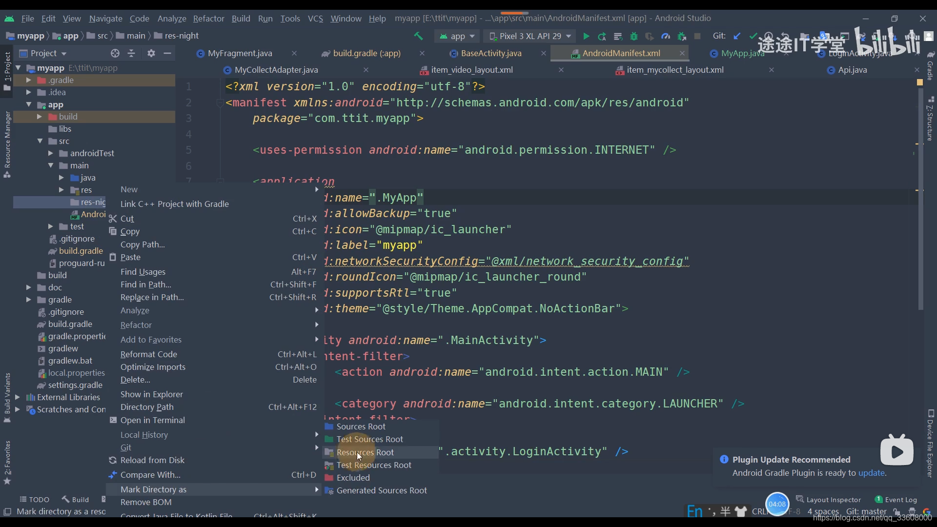
Task: Choose Sources Root in submenu
Action: click(381, 426)
